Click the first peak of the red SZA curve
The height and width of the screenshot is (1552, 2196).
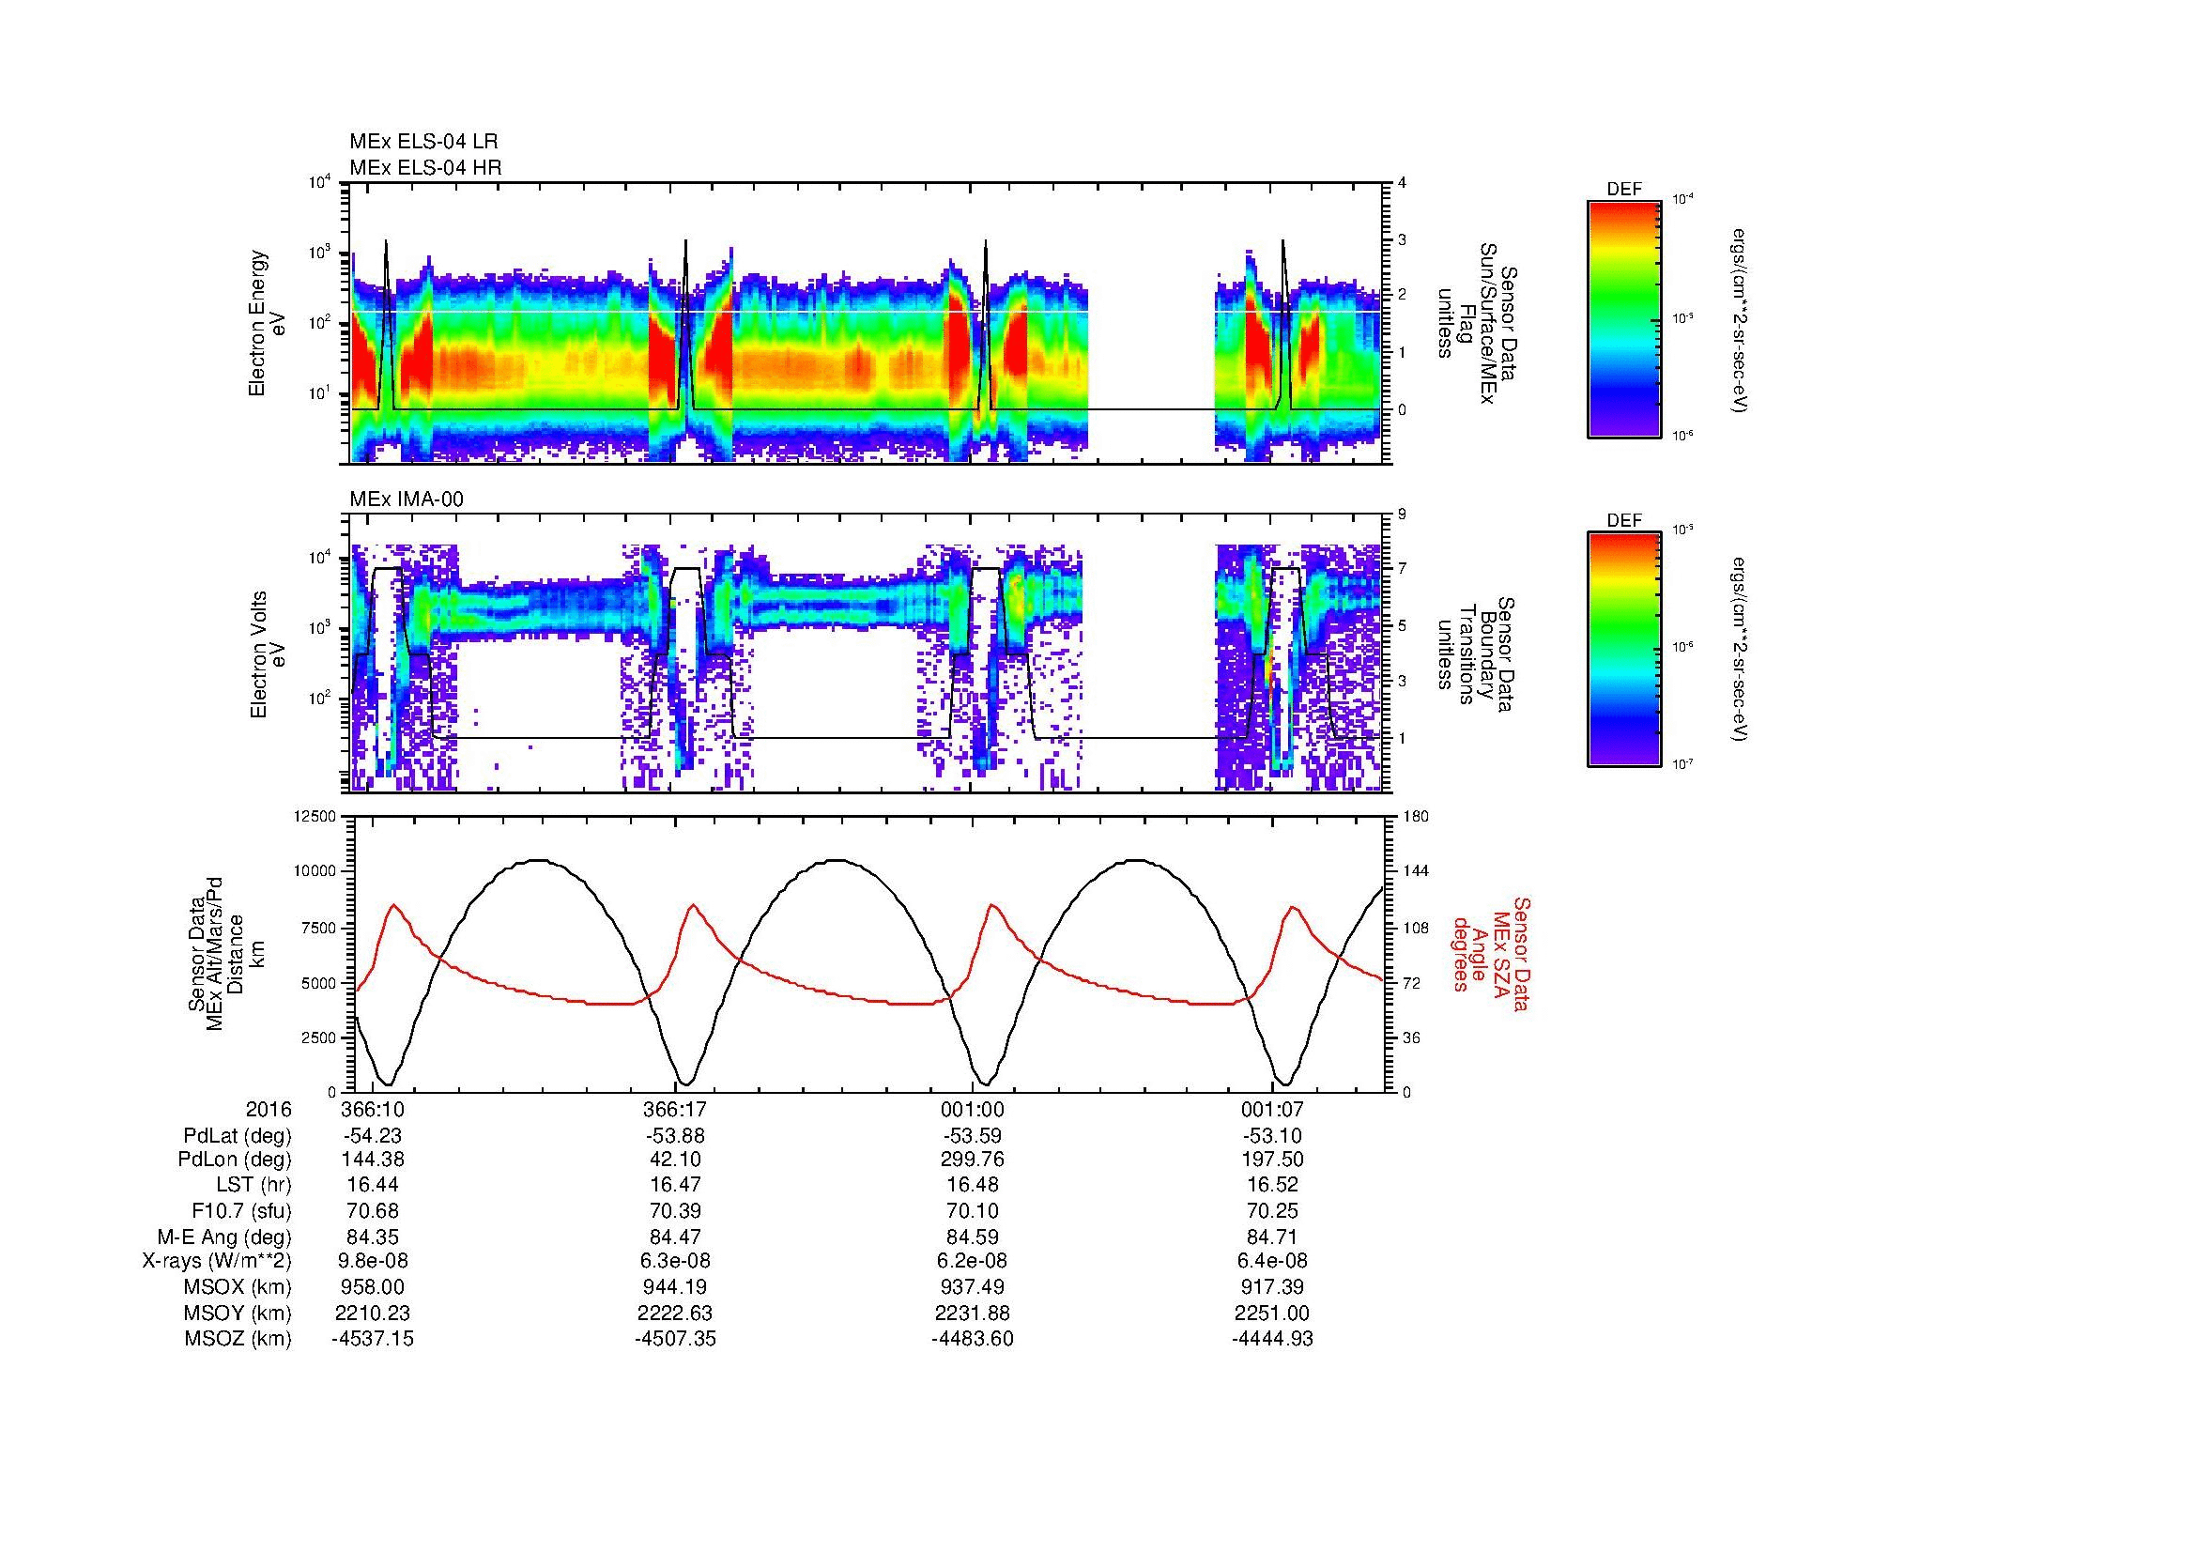394,904
